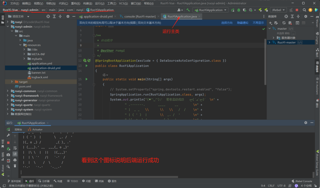Collapse the ruoyi-admin module node
Viewport: 320px width, 188px height.
coord(8,27)
